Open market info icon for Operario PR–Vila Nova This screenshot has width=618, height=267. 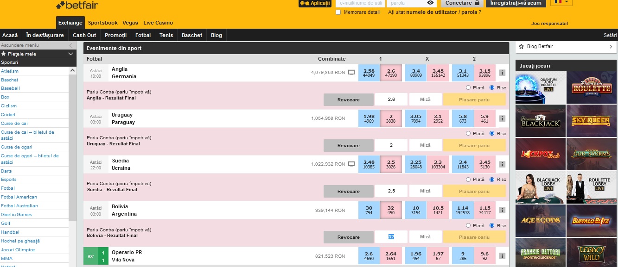coord(502,256)
